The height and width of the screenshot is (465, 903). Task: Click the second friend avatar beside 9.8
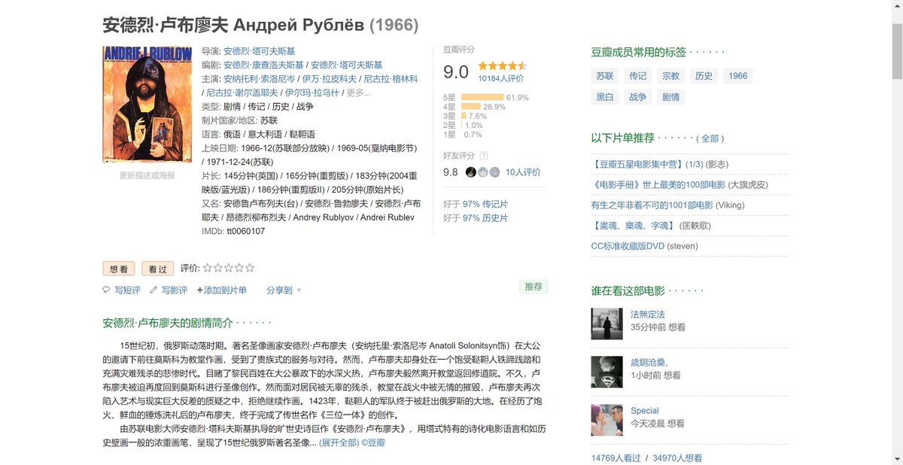(482, 172)
